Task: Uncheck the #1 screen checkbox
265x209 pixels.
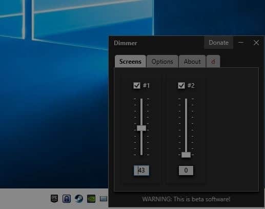Action: [x=137, y=85]
